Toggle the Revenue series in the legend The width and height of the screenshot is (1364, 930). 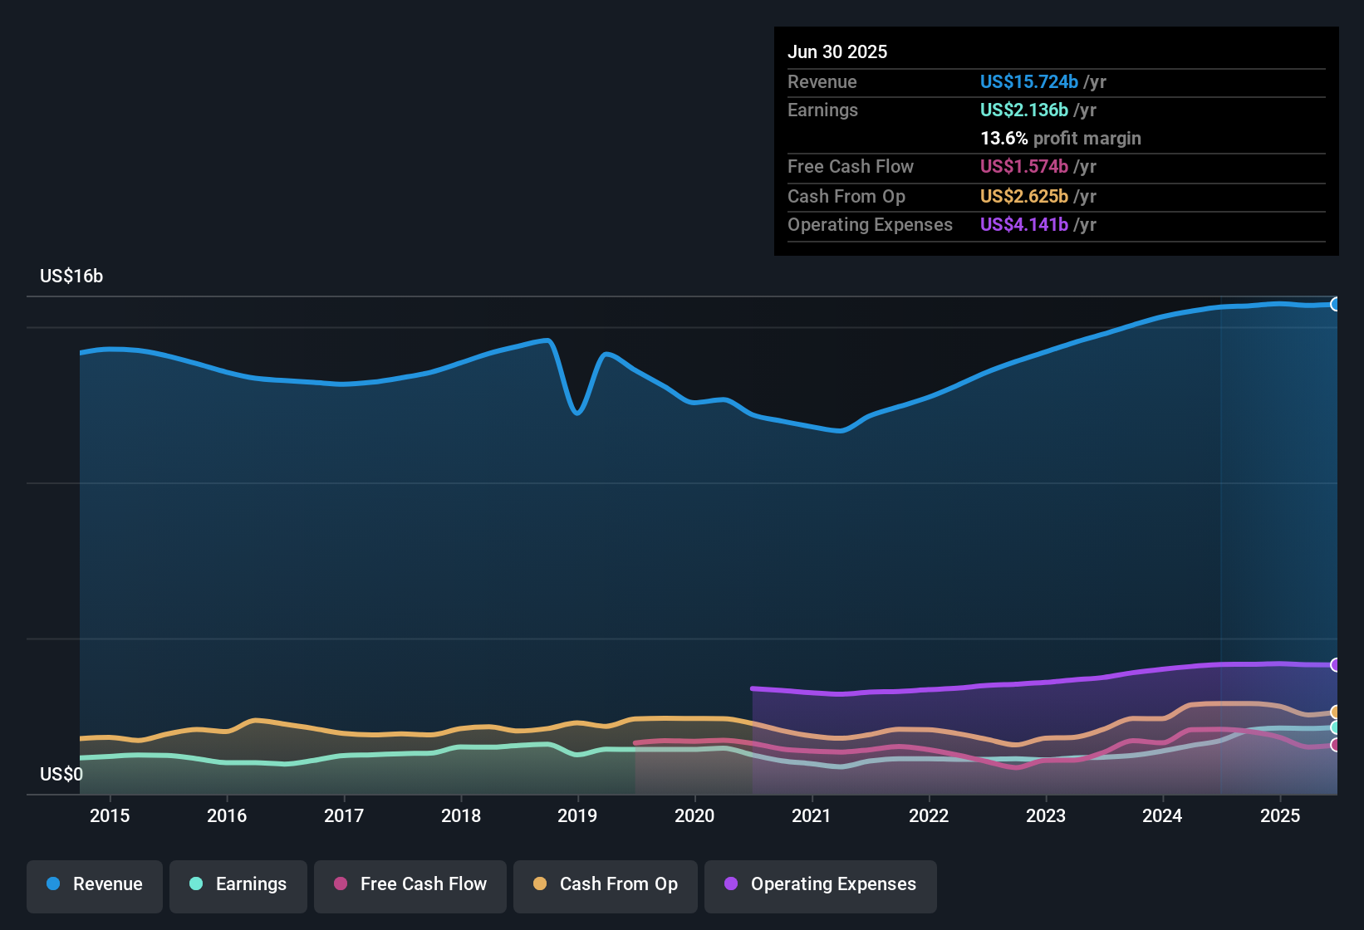point(94,884)
